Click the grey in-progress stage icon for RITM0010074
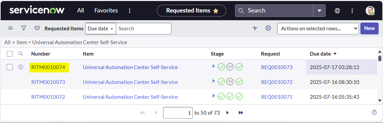This screenshot has width=383, height=123. point(230,67)
